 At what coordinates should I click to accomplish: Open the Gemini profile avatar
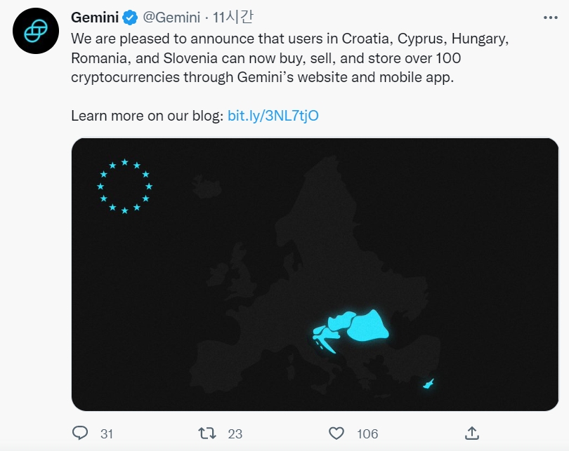[34, 30]
